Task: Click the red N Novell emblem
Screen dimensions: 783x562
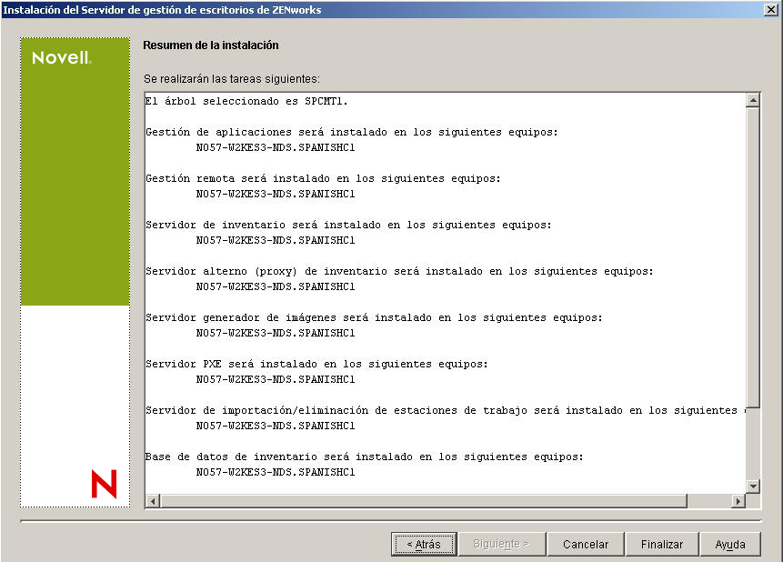Action: pyautogui.click(x=104, y=484)
